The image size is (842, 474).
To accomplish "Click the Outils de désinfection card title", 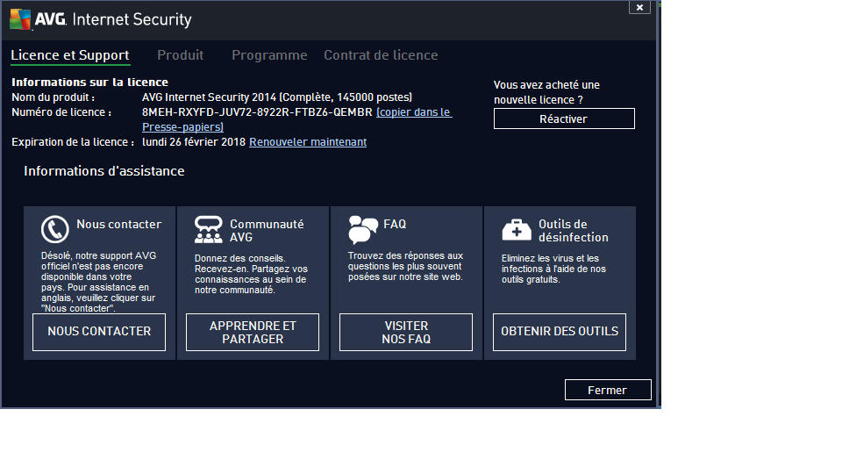I will [x=574, y=231].
